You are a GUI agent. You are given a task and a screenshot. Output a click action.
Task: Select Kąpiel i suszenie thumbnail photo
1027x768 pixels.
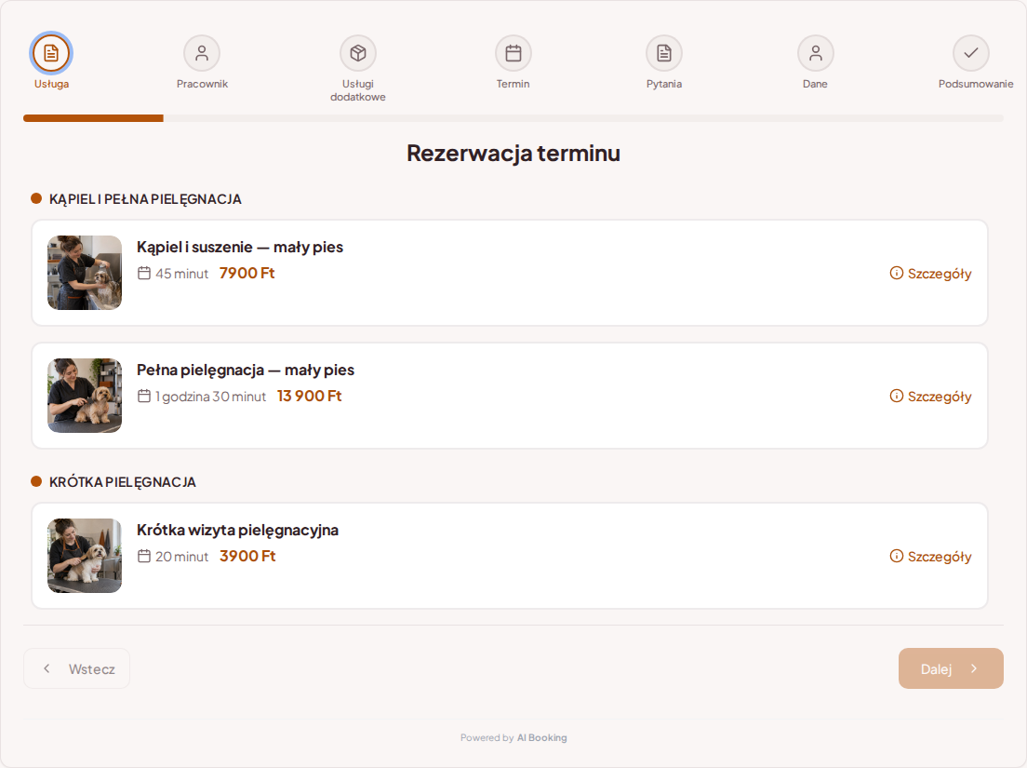tap(85, 273)
